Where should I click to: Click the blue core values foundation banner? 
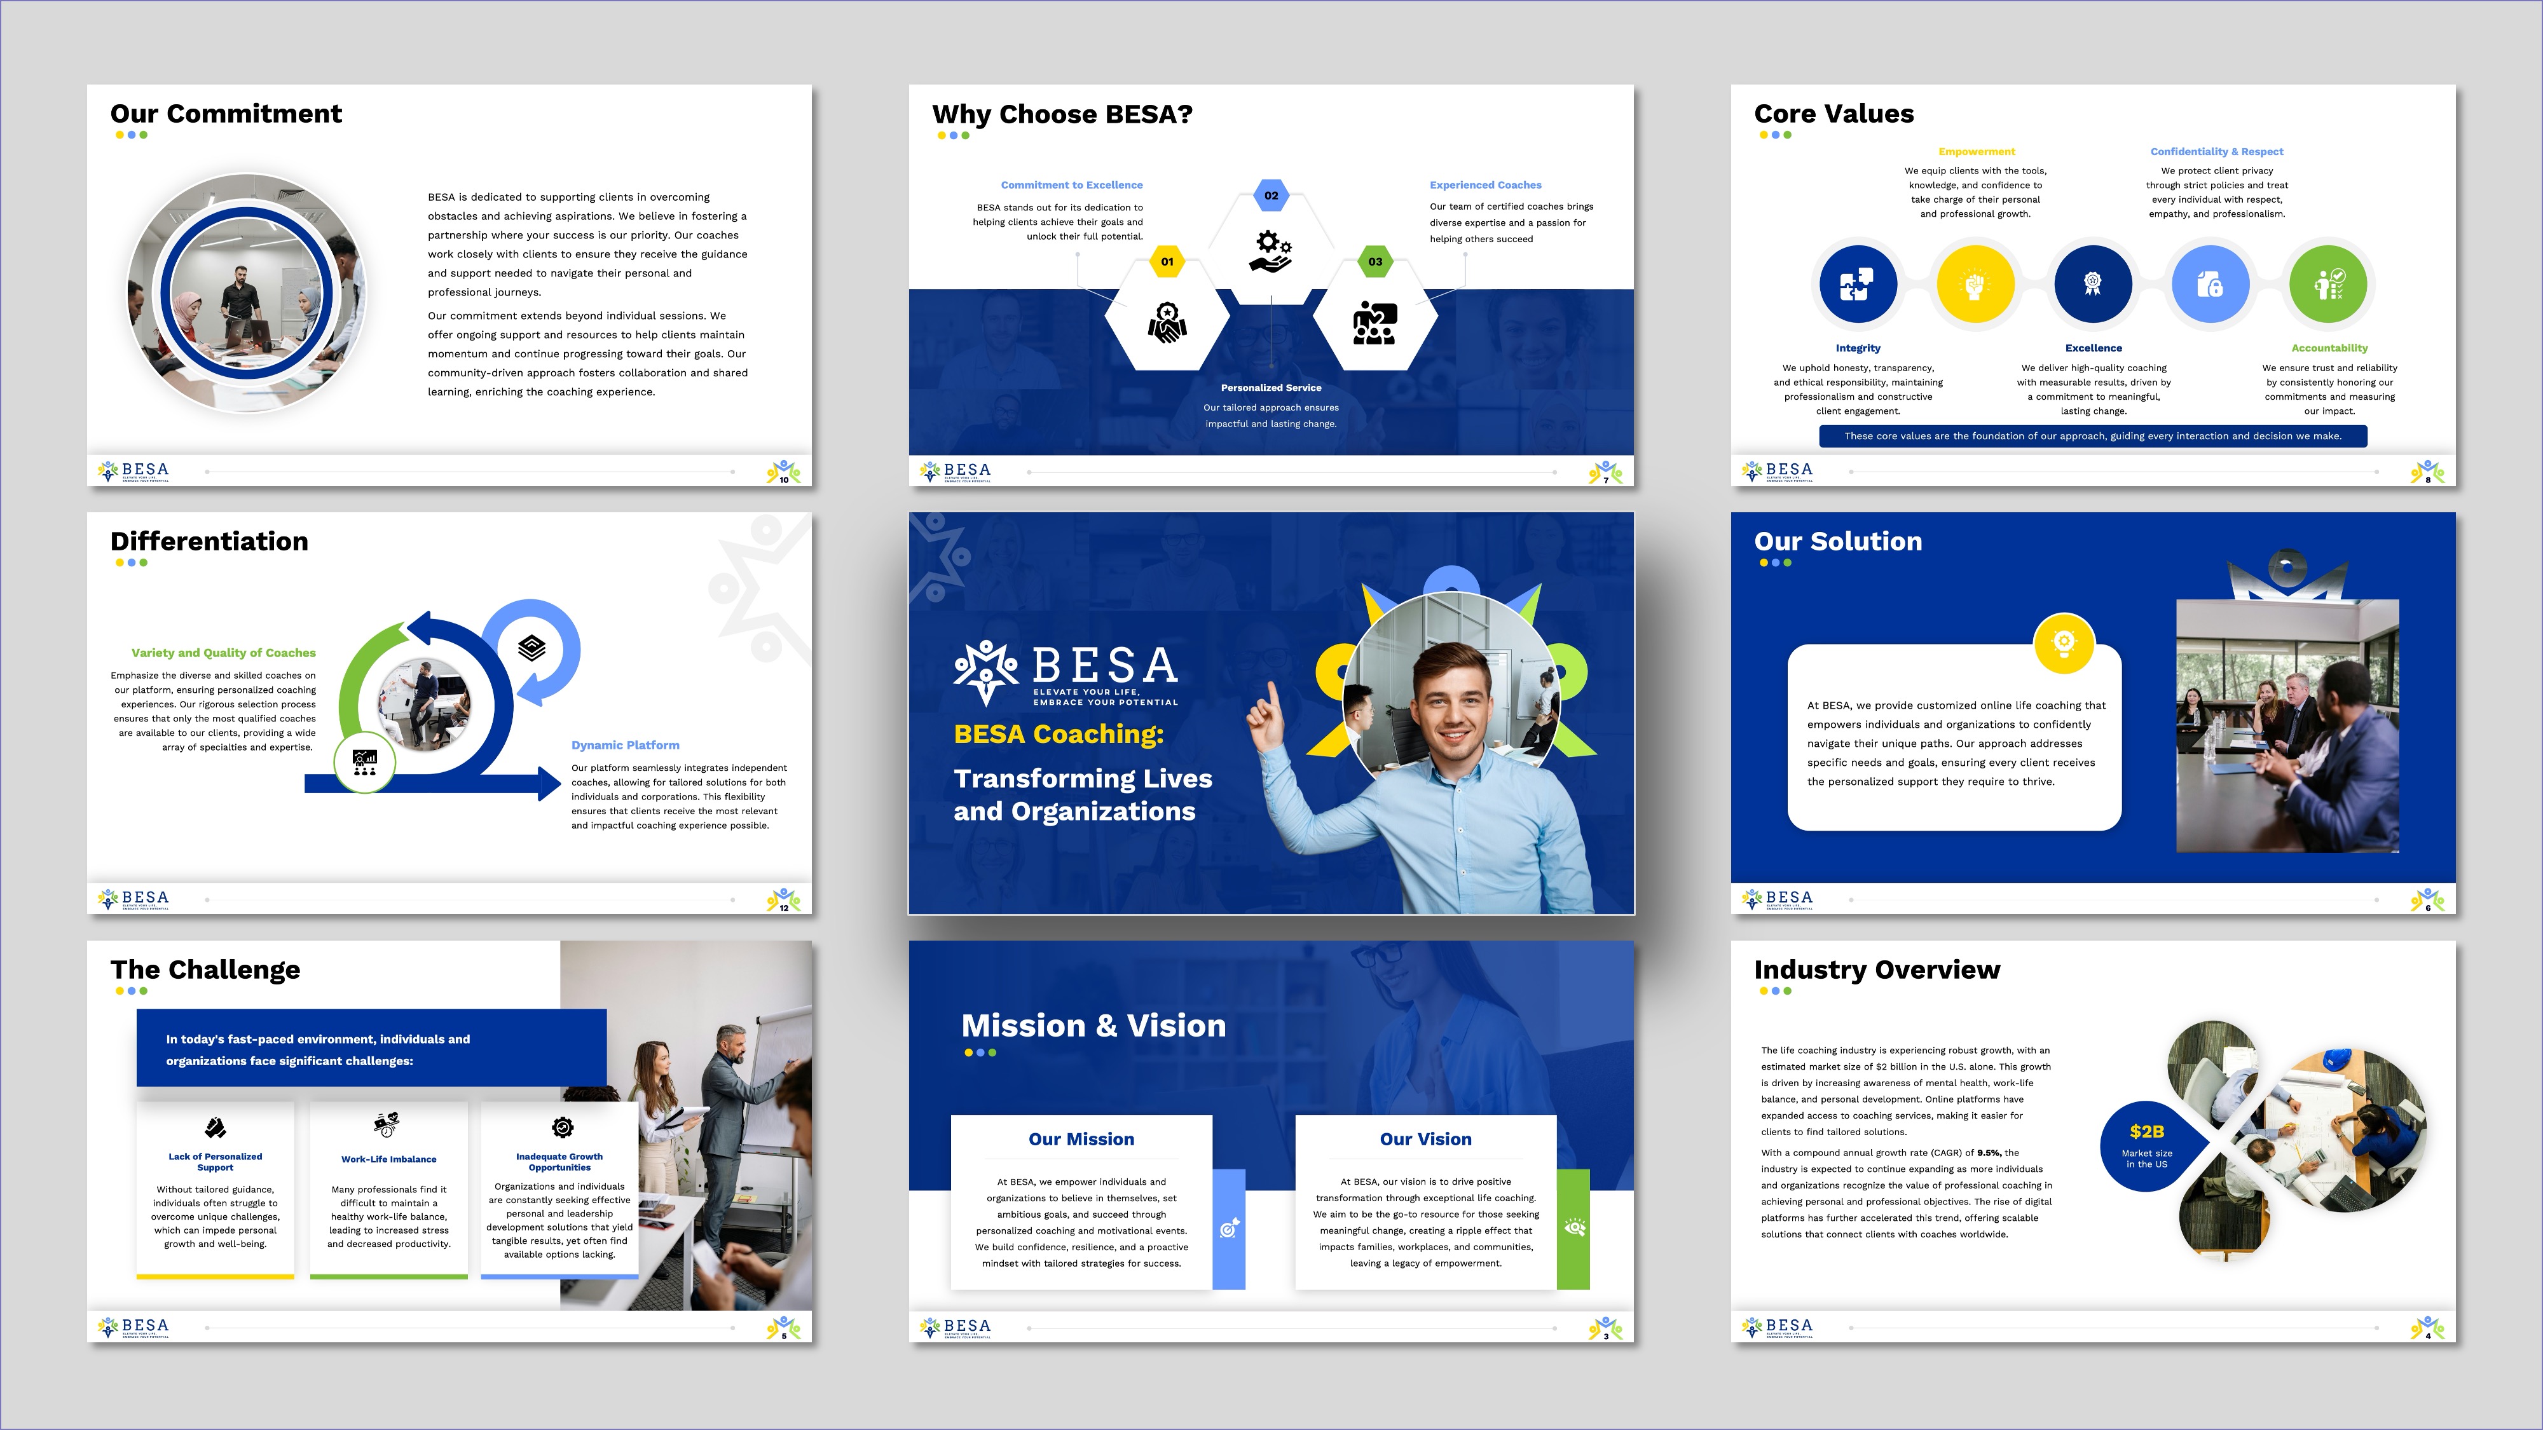2093,436
